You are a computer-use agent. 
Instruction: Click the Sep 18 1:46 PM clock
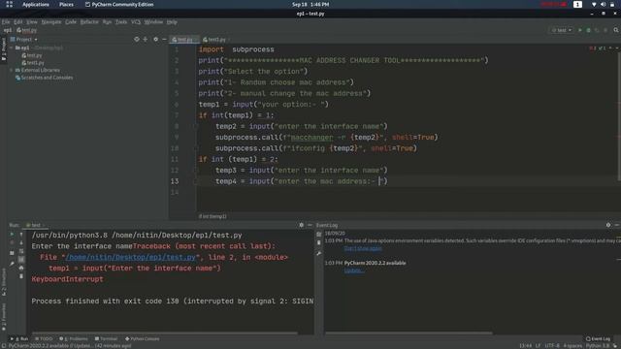(x=310, y=4)
